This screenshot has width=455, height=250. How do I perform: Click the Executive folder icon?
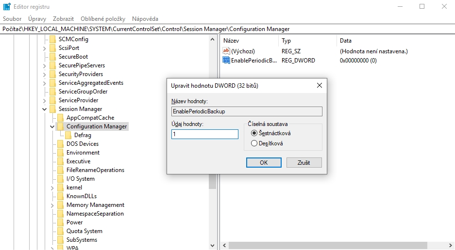60,161
